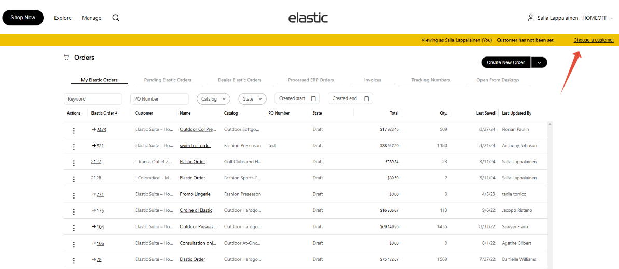619x269 pixels.
Task: Open actions menu for order 2473
Action: click(74, 131)
